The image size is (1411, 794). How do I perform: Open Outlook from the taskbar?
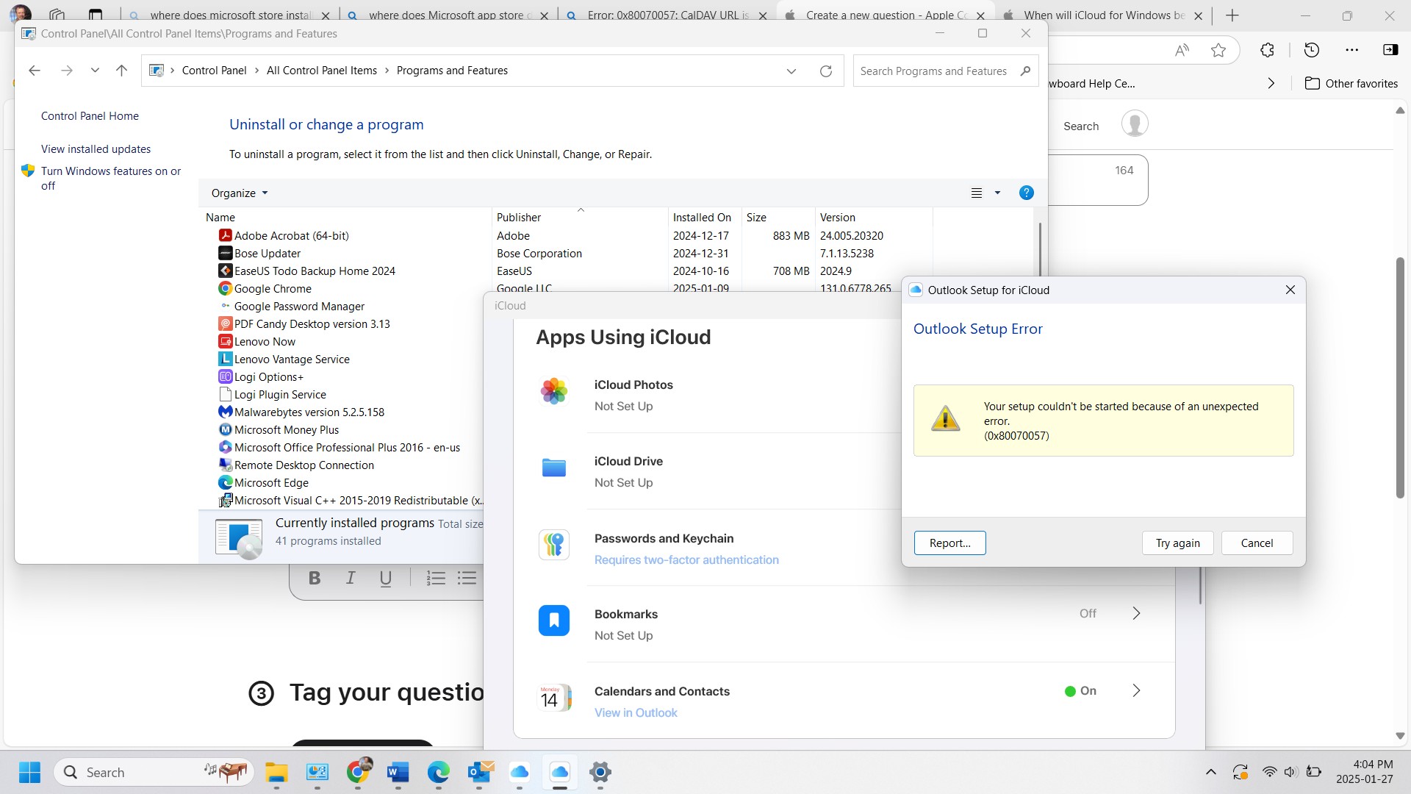click(480, 772)
